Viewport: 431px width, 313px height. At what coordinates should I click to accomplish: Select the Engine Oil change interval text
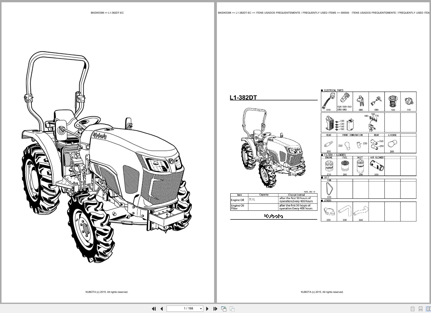(296, 200)
